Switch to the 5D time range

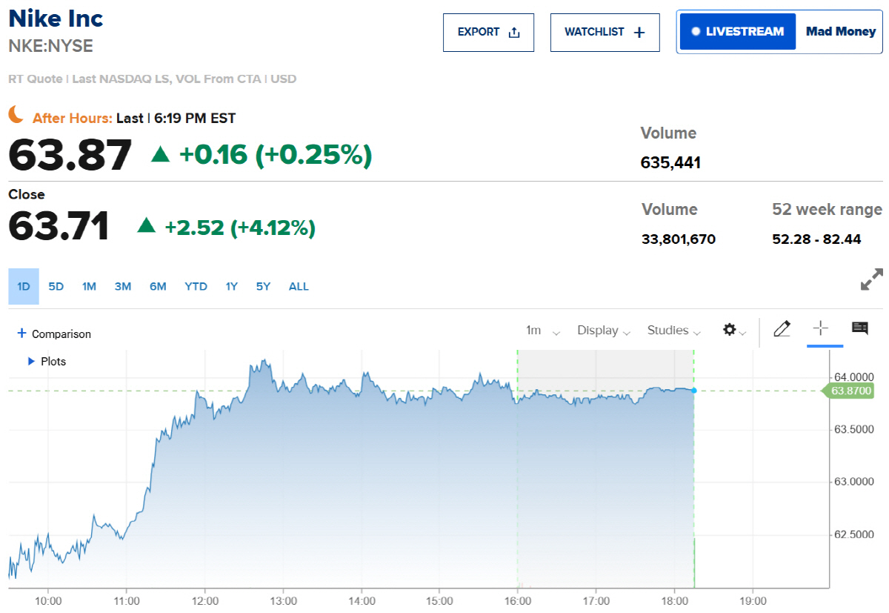pos(56,286)
